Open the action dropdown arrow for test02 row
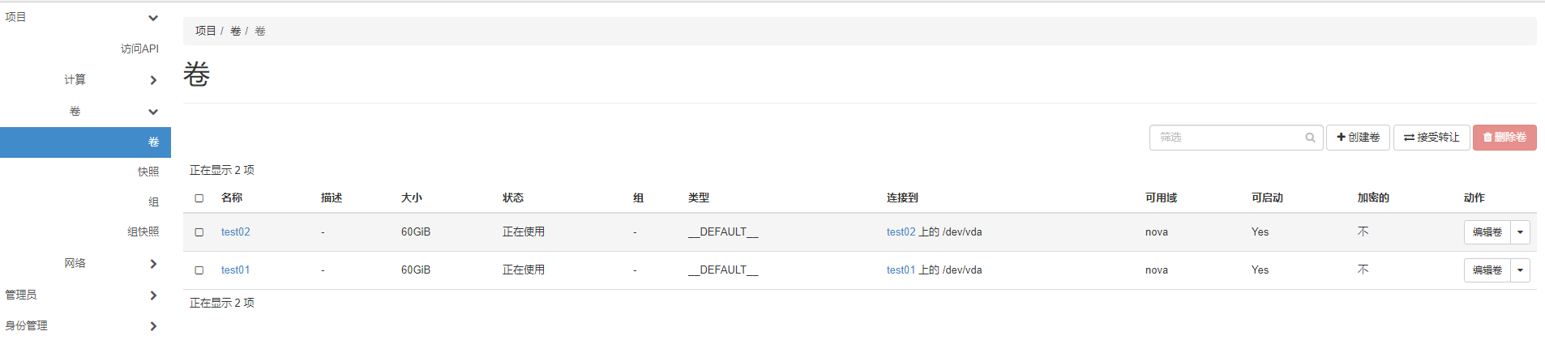This screenshot has height=344, width=1545. pyautogui.click(x=1520, y=232)
